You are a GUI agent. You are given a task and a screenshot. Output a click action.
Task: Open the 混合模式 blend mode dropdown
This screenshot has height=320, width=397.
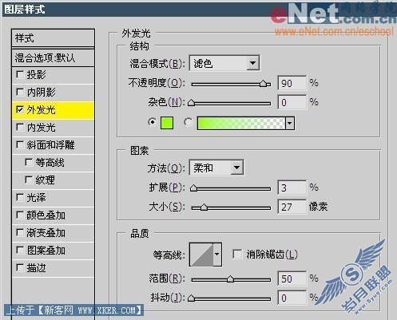(224, 63)
